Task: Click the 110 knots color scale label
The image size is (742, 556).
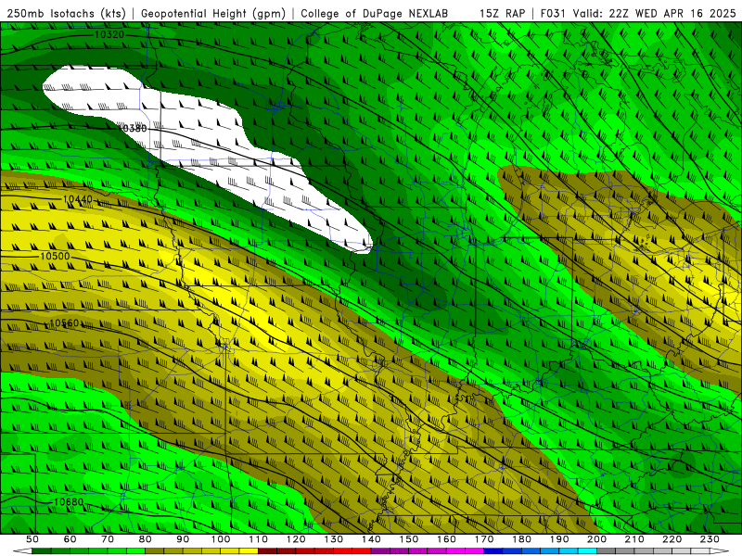Action: (259, 539)
